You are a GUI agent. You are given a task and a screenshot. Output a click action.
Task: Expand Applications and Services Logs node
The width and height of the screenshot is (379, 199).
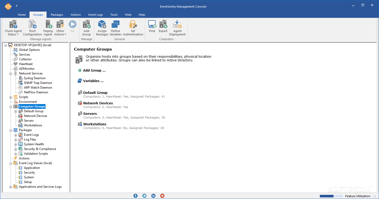[x=11, y=187]
